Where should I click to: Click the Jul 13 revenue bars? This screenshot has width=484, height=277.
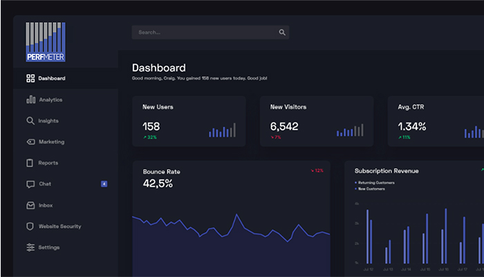(x=388, y=251)
